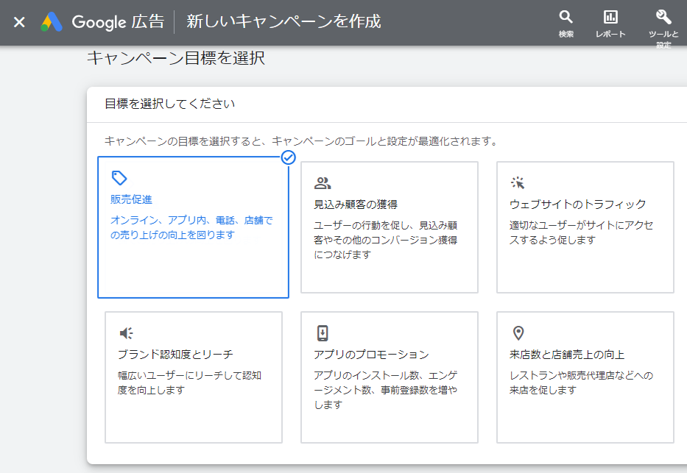Exit campaign creation via the X
687x473 pixels.
tap(18, 22)
